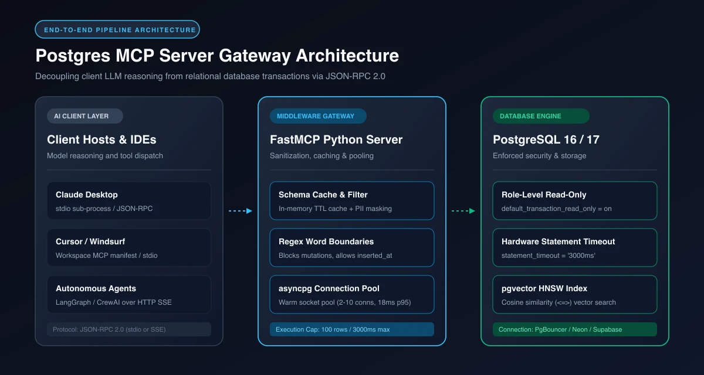Open the Cursor / Windsurf card

coord(129,247)
